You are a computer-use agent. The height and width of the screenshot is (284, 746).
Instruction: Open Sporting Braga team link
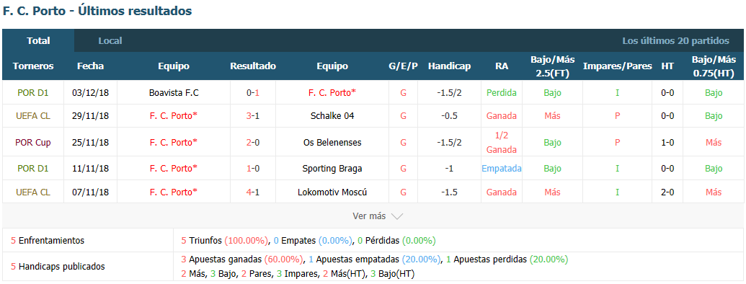tap(332, 169)
